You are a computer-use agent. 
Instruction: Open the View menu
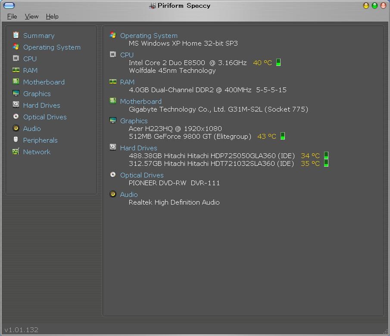[x=31, y=16]
